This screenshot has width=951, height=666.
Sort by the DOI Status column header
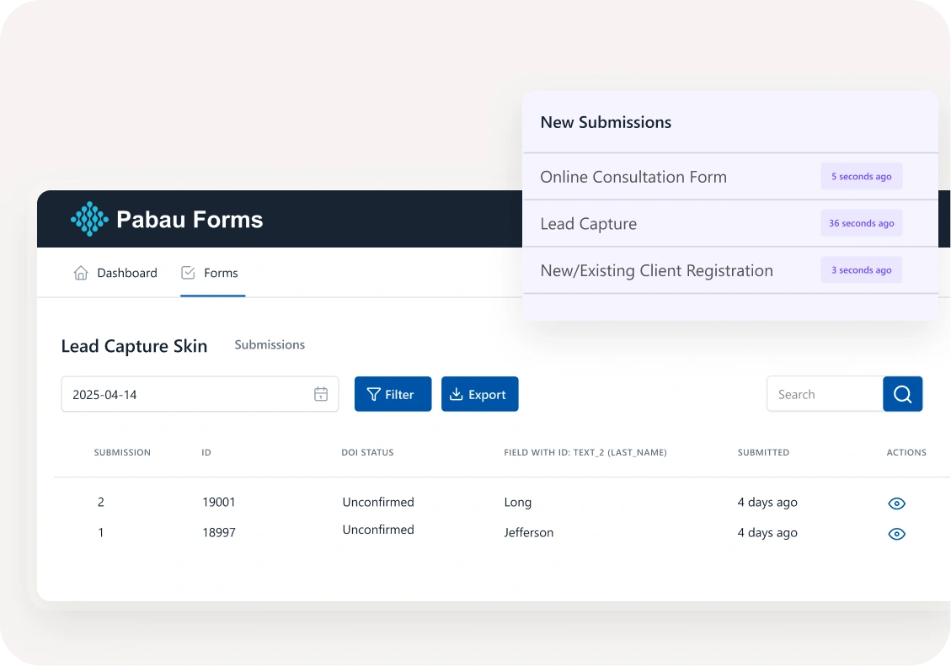[x=367, y=453]
